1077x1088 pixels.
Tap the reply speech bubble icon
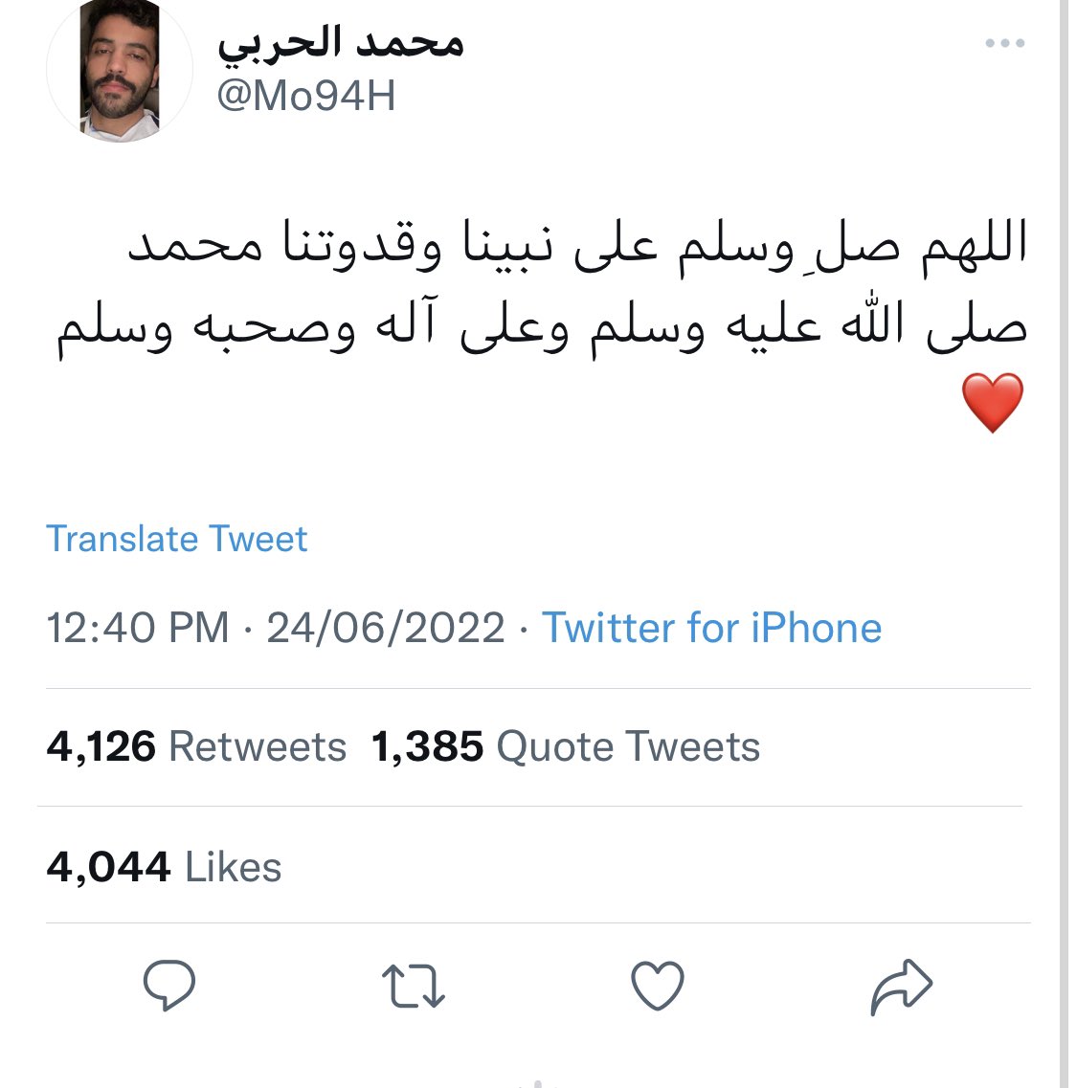169,986
